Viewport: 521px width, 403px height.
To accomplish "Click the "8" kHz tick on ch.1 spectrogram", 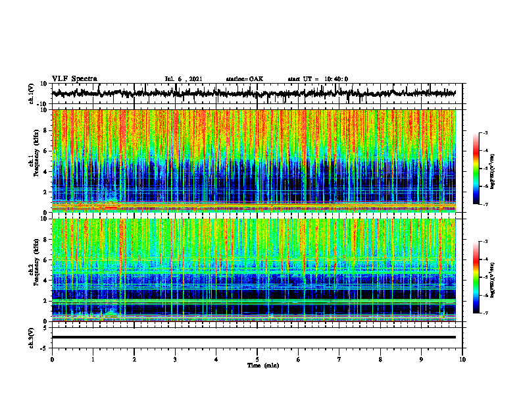I will click(46, 130).
